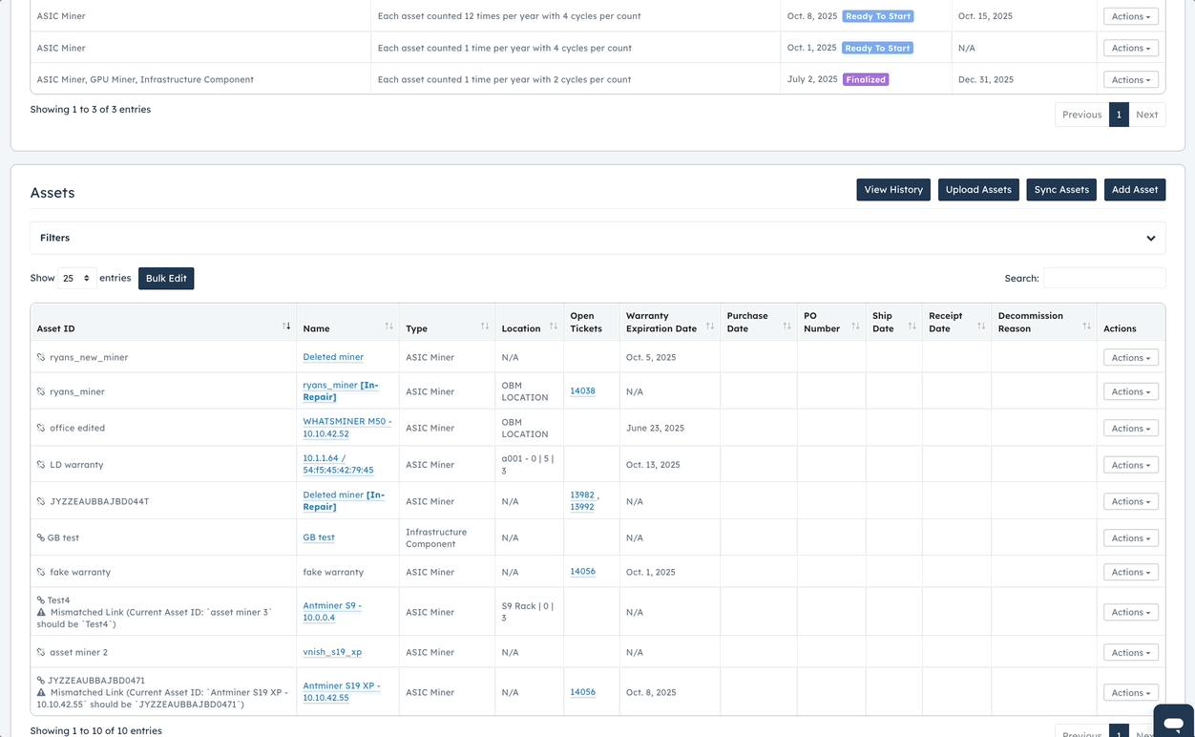Click the Upload Assets button
This screenshot has height=737, width=1195.
[x=978, y=190]
